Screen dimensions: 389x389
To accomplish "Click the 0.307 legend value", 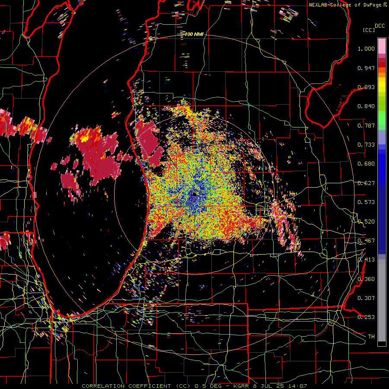I will [x=366, y=298].
